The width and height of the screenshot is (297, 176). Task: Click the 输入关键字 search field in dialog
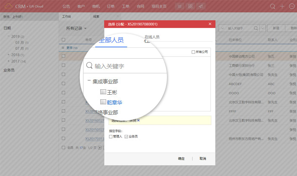tap(126, 66)
